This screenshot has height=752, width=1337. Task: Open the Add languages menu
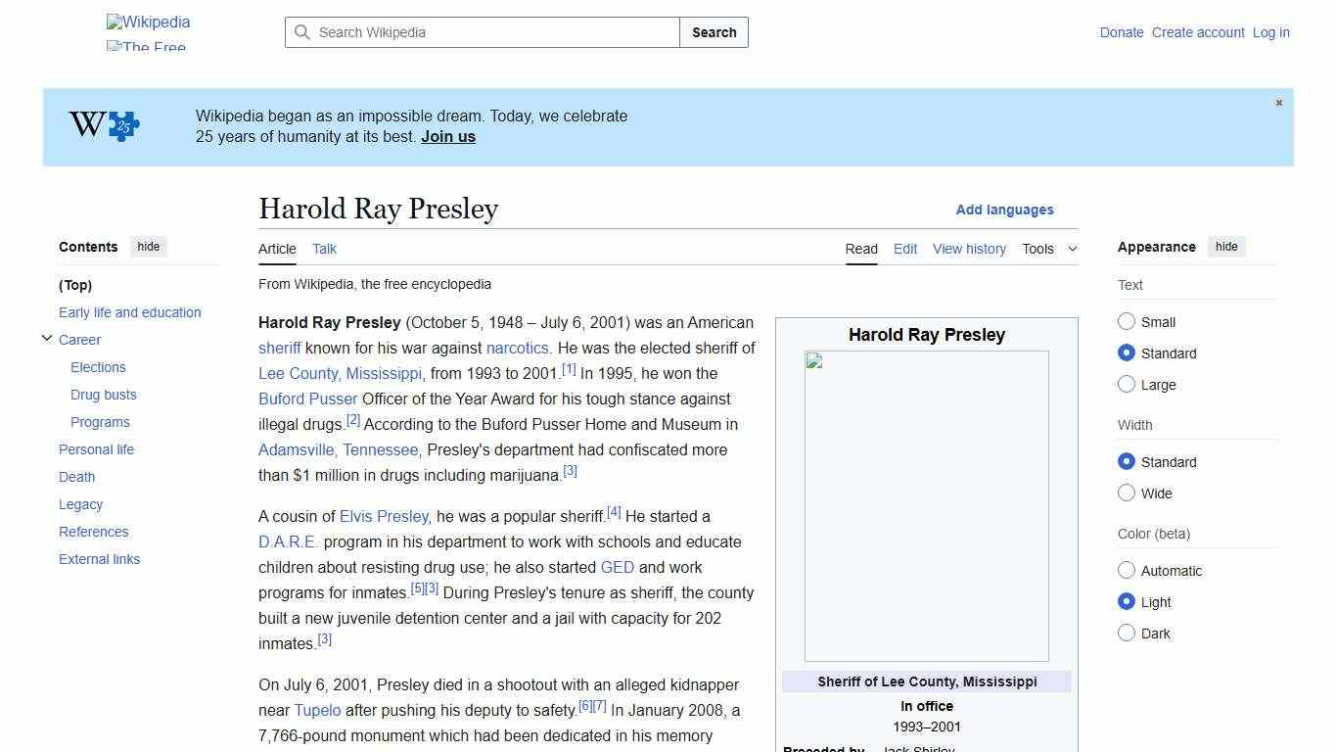pos(1005,210)
